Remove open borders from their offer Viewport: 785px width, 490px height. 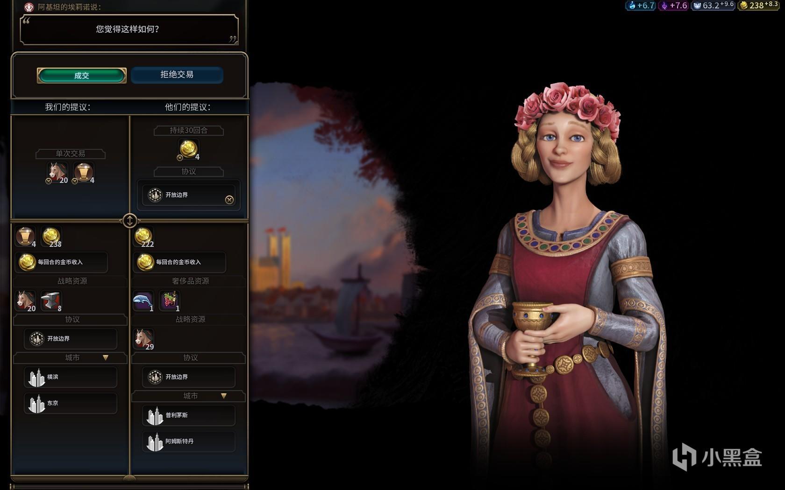(229, 200)
